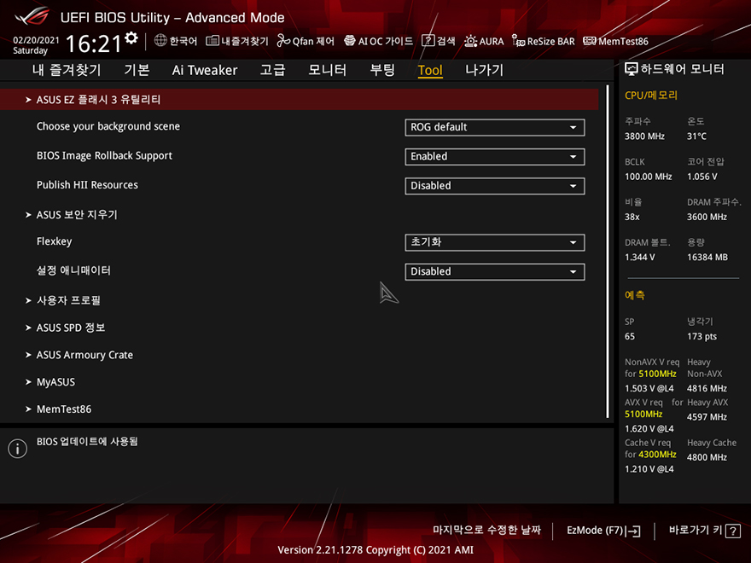Click the 1.056 V core voltage value
This screenshot has height=563, width=751.
tap(702, 177)
